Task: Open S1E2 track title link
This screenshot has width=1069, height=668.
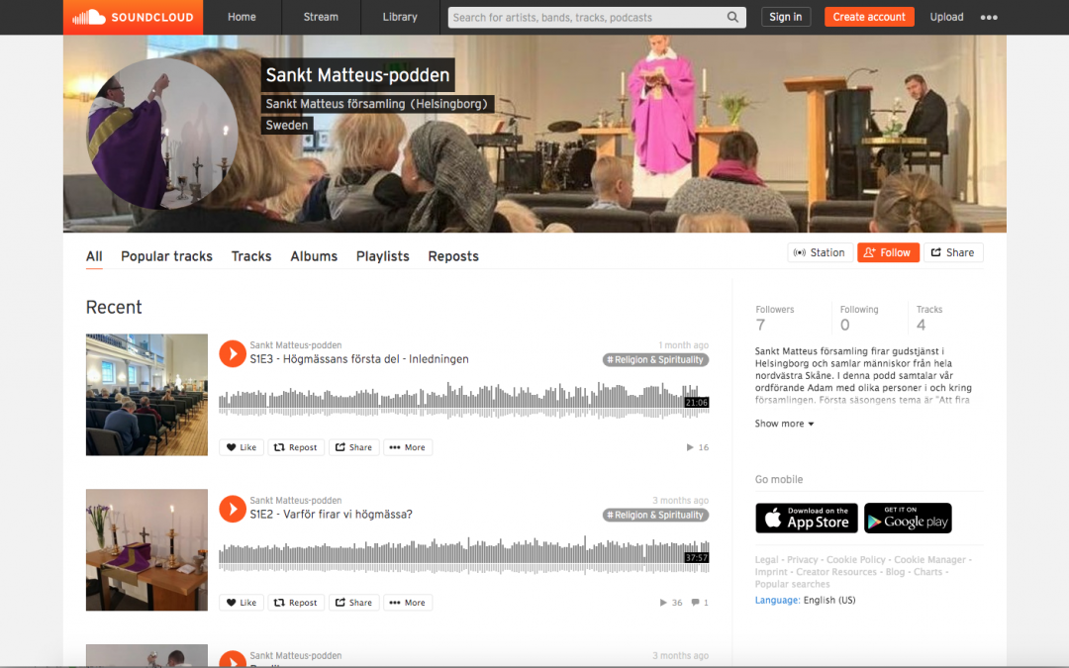Action: (331, 515)
